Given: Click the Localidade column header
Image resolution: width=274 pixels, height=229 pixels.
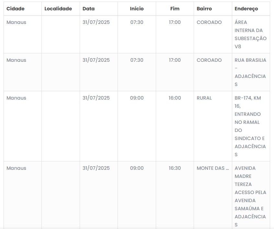Looking at the screenshot, I should [x=58, y=9].
